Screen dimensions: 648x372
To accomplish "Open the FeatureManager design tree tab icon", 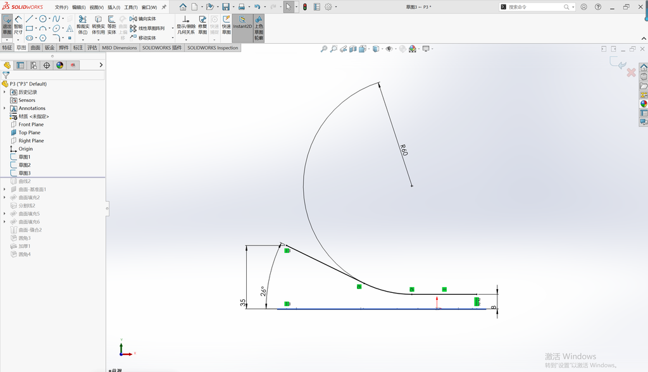I will click(7, 65).
